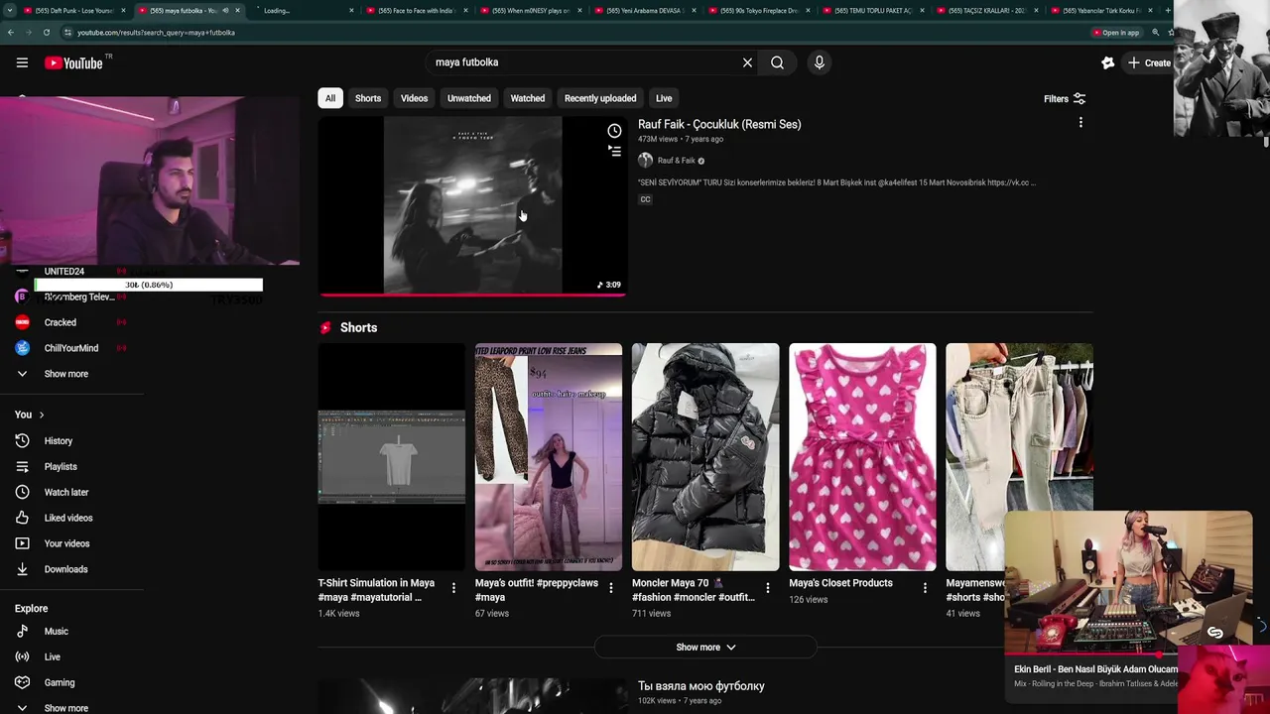Select the Unwatched filter chip
This screenshot has width=1270, height=714.
click(468, 98)
